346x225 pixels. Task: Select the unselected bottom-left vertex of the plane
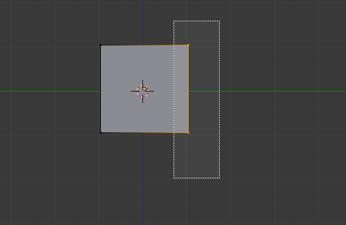(100, 132)
